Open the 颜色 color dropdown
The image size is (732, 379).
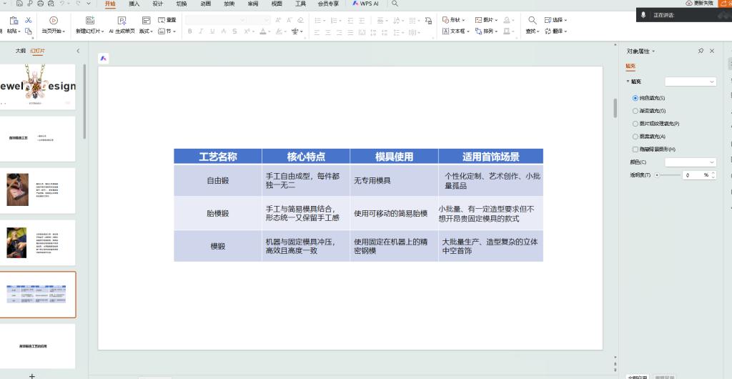(690, 162)
